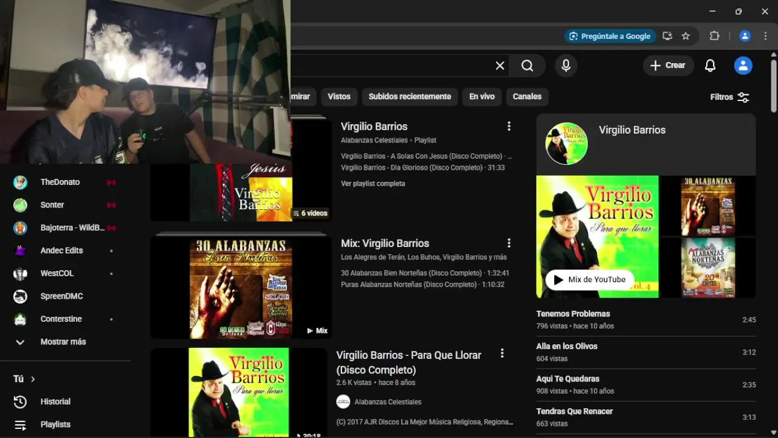Start voice search with the microphone
The image size is (778, 438).
(x=566, y=66)
